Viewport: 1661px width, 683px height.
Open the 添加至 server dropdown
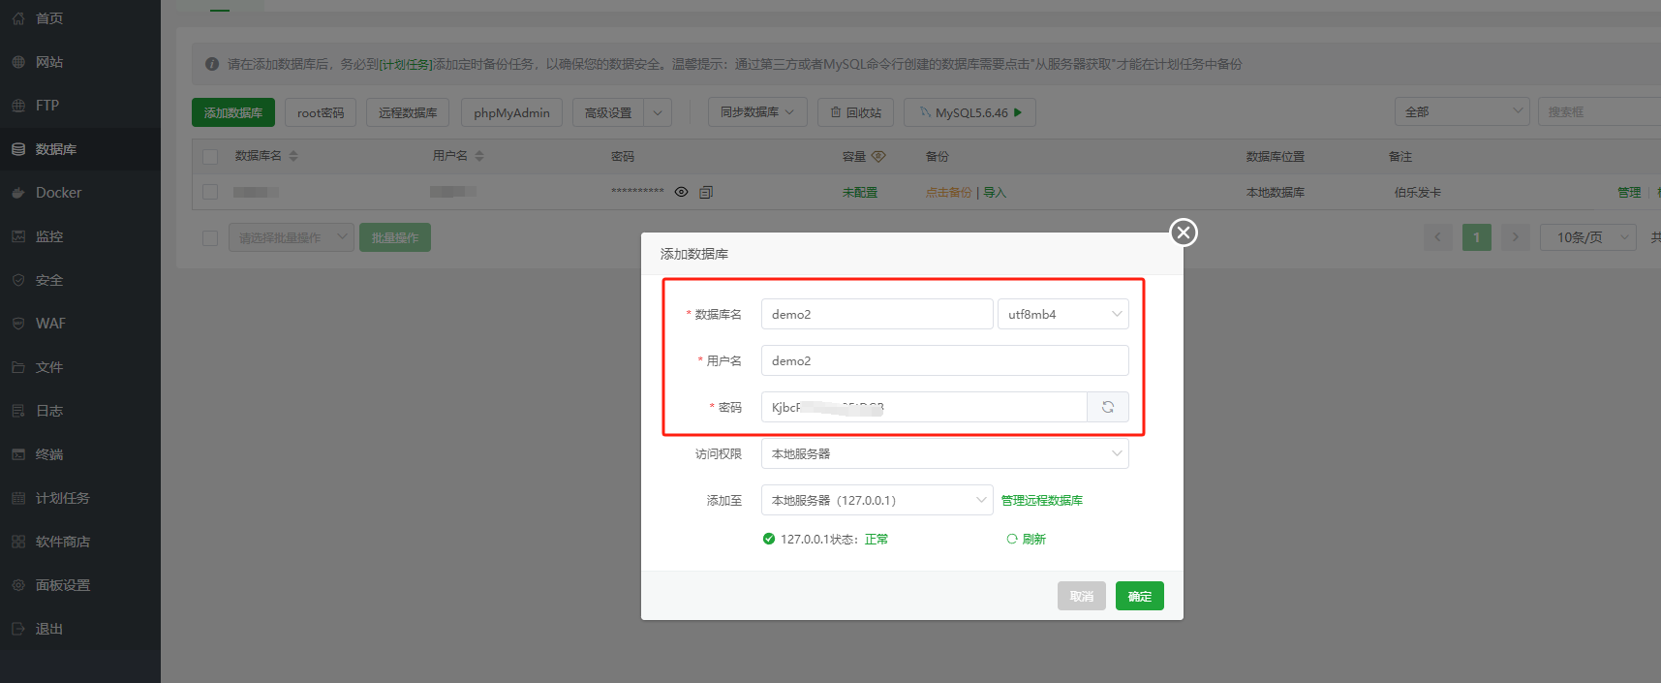pyautogui.click(x=877, y=500)
